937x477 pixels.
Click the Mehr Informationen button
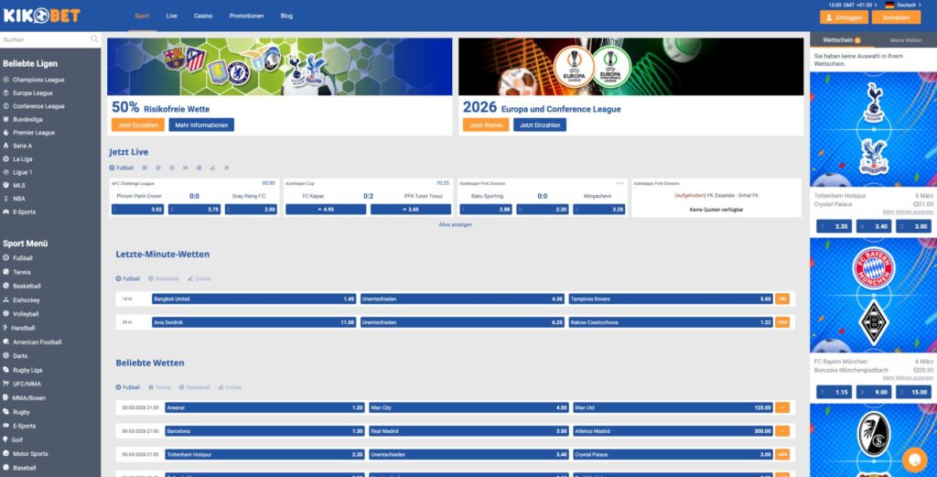[201, 125]
